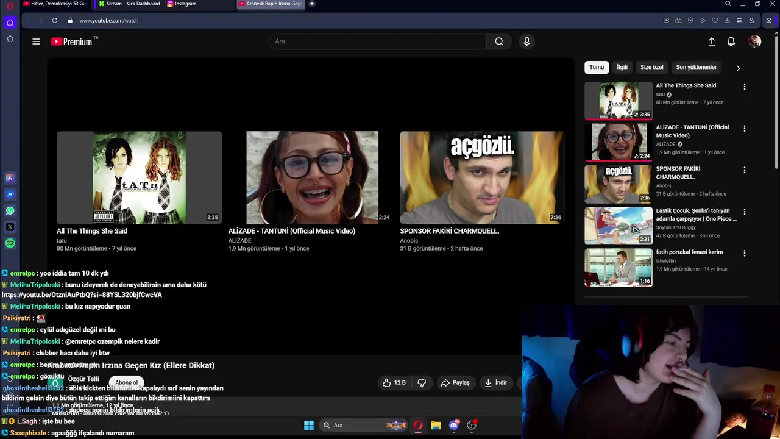The image size is (780, 439).
Task: Click the address bar URL youtube.com/watch
Action: tap(108, 20)
